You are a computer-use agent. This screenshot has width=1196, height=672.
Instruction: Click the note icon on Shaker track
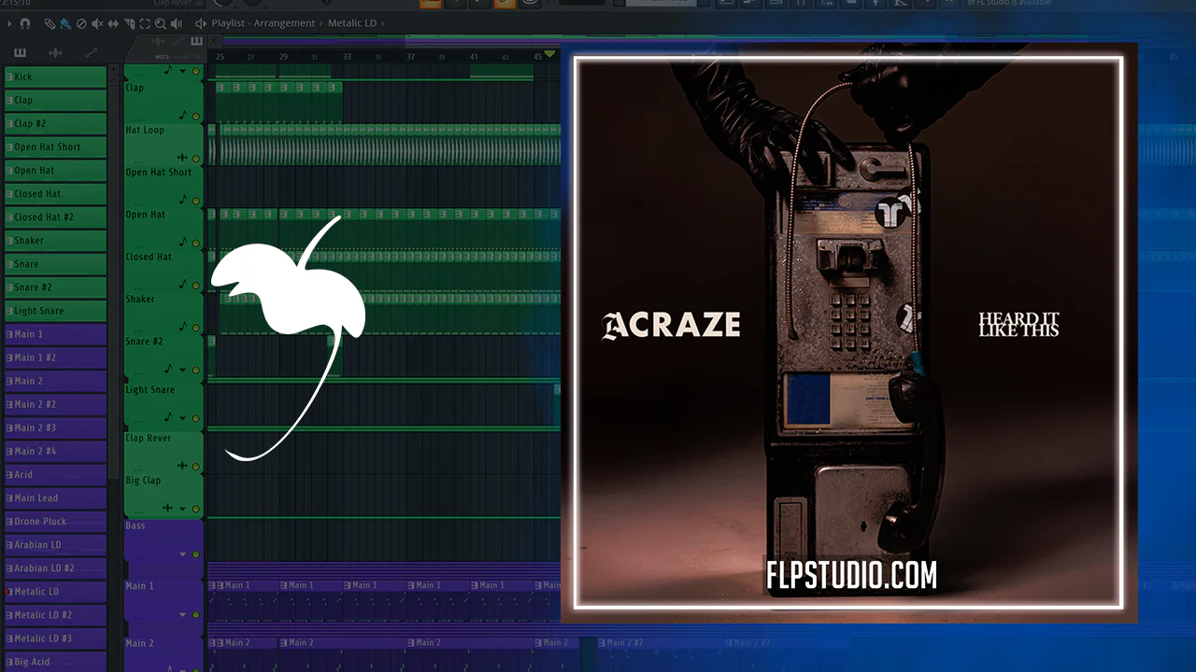click(x=182, y=326)
